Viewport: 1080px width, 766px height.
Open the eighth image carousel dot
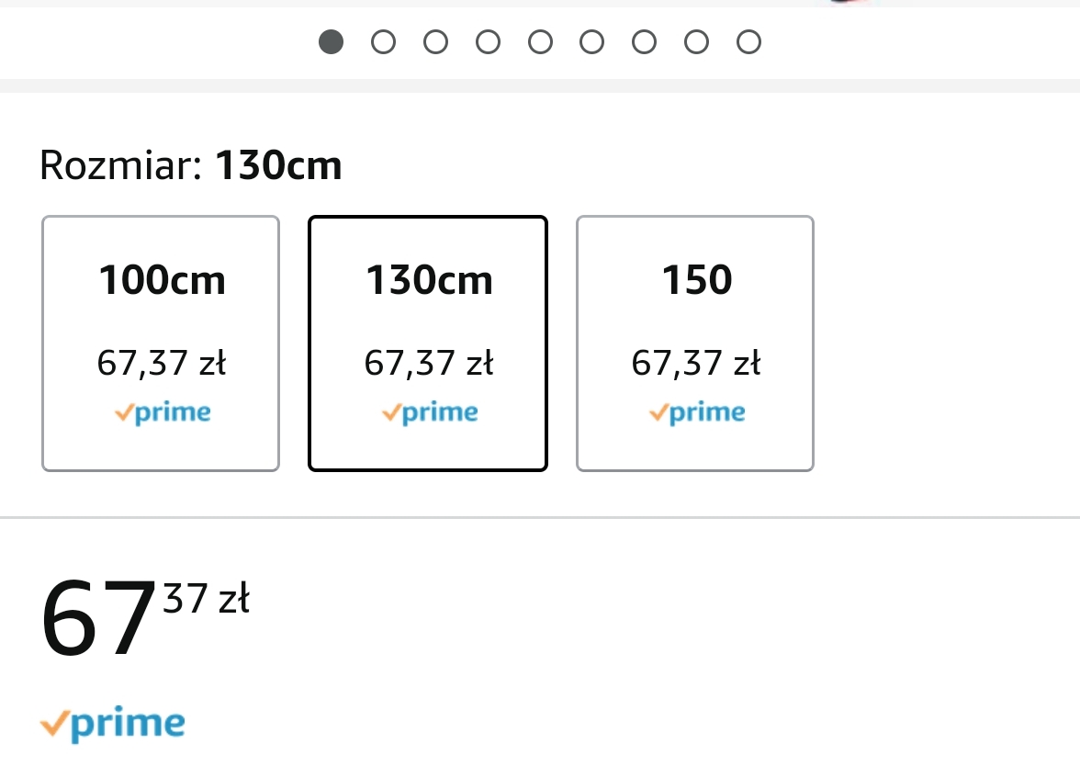tap(697, 42)
